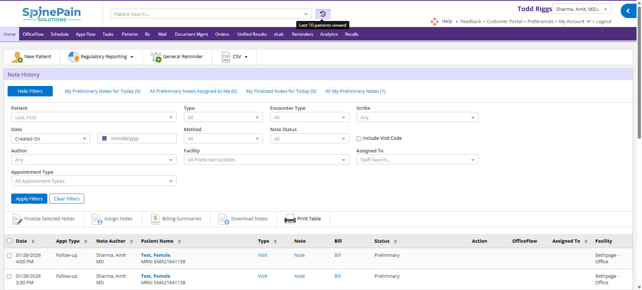Click the Print Table printer icon
The image size is (642, 290).
290,219
